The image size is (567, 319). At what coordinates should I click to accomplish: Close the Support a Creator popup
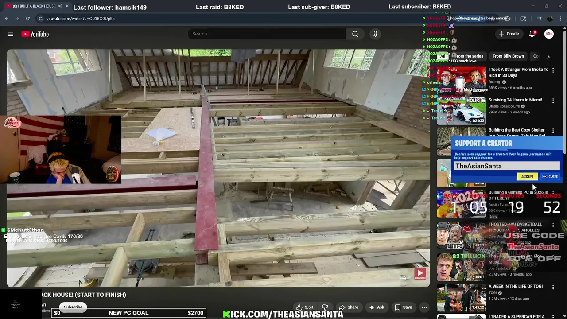(550, 176)
